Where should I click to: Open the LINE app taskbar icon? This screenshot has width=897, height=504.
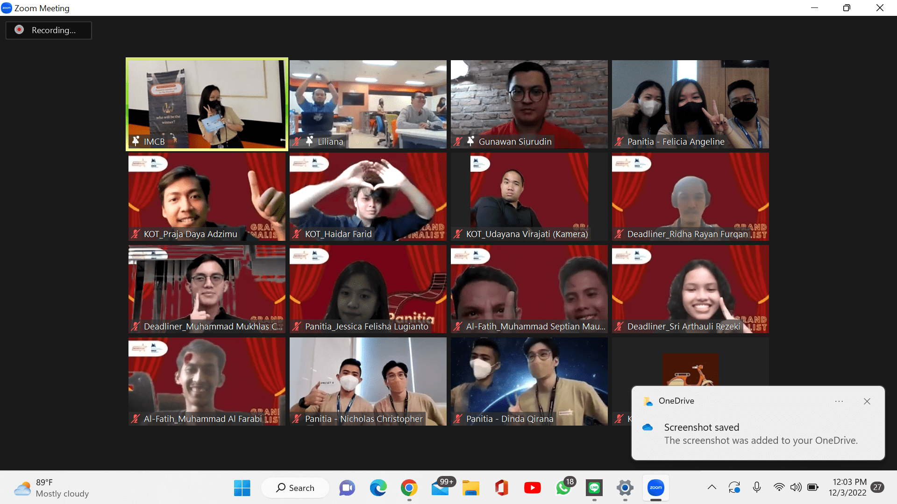point(594,488)
